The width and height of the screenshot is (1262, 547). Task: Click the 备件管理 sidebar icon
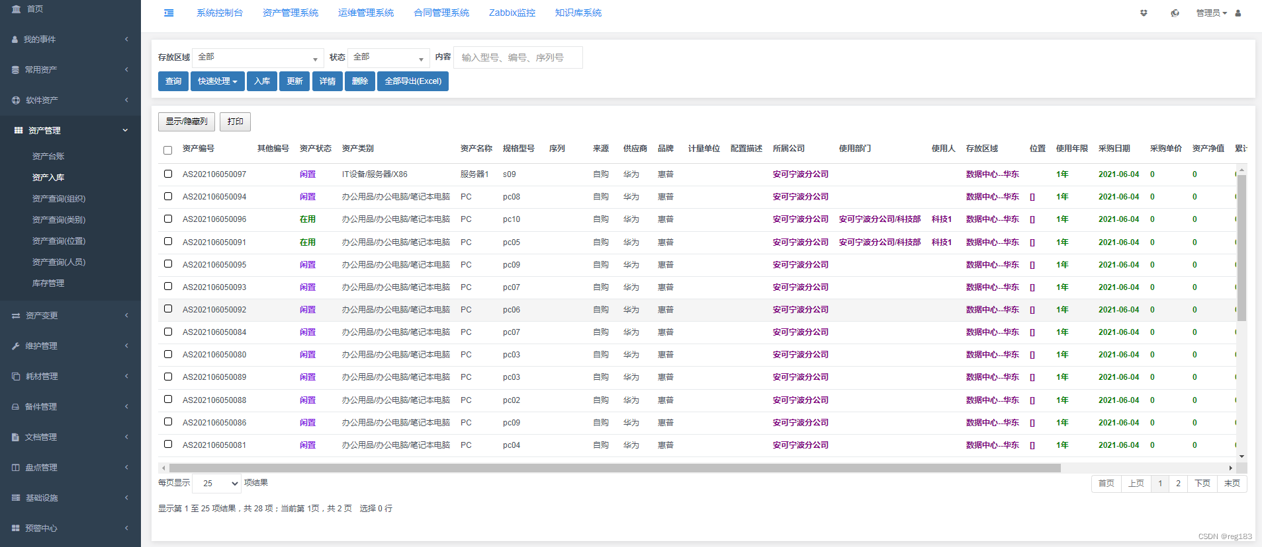click(15, 407)
